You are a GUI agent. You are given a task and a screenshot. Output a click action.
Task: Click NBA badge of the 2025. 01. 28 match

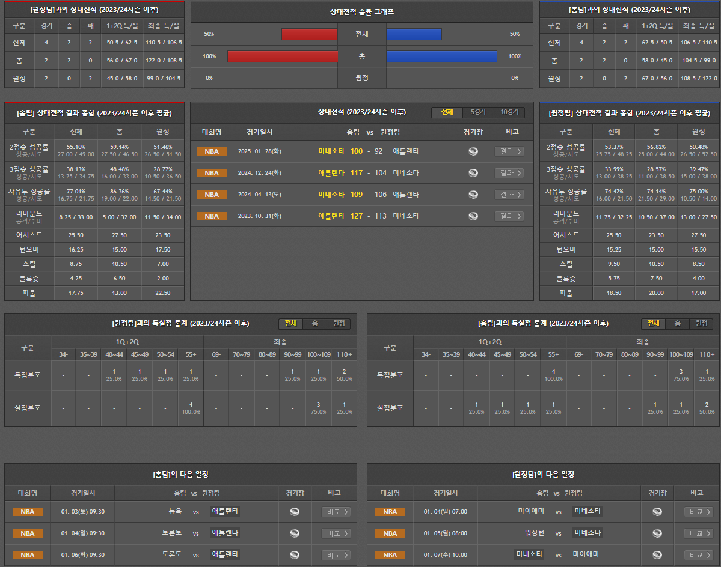pos(212,151)
